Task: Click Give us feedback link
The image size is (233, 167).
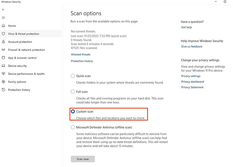Action: (x=192, y=47)
